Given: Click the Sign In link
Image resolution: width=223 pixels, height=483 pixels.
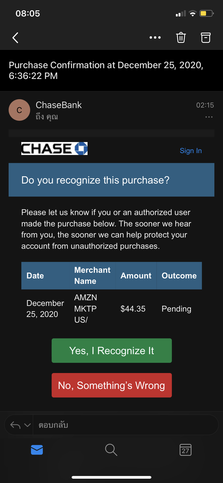Looking at the screenshot, I should point(191,151).
